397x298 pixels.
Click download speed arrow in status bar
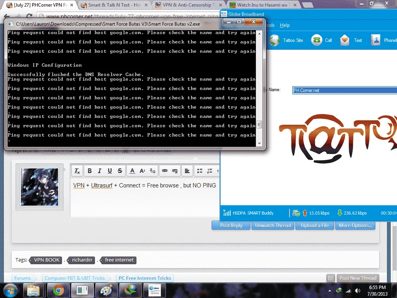pos(340,213)
